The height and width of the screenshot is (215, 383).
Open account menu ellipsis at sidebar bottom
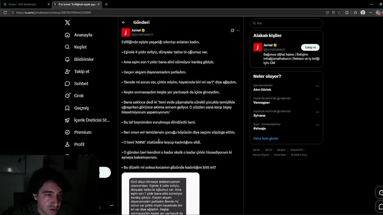112,205
